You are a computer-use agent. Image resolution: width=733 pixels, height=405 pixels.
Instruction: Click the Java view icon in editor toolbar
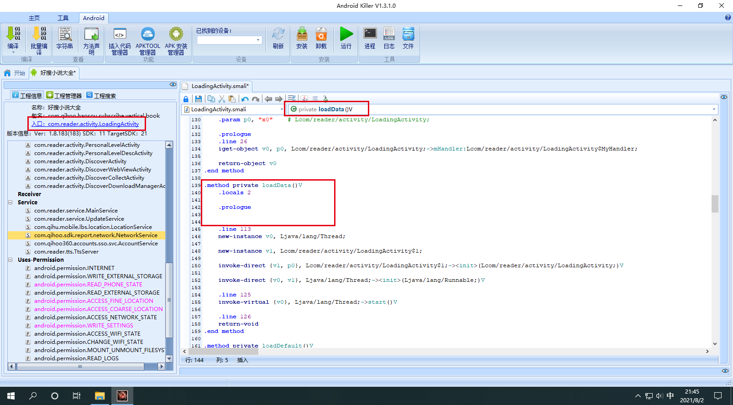304,99
